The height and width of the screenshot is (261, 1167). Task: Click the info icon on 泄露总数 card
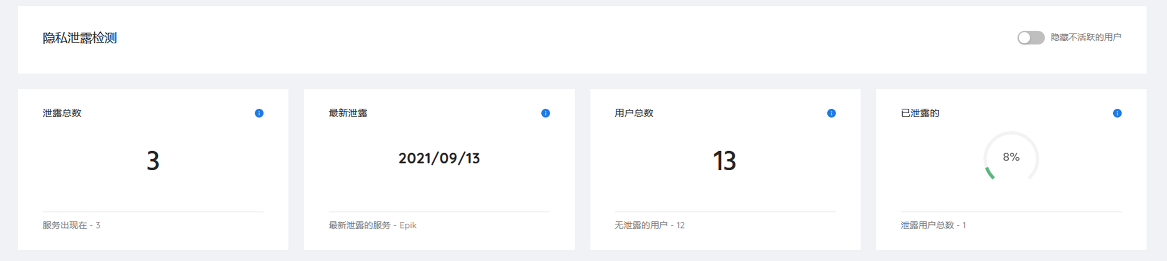[259, 113]
